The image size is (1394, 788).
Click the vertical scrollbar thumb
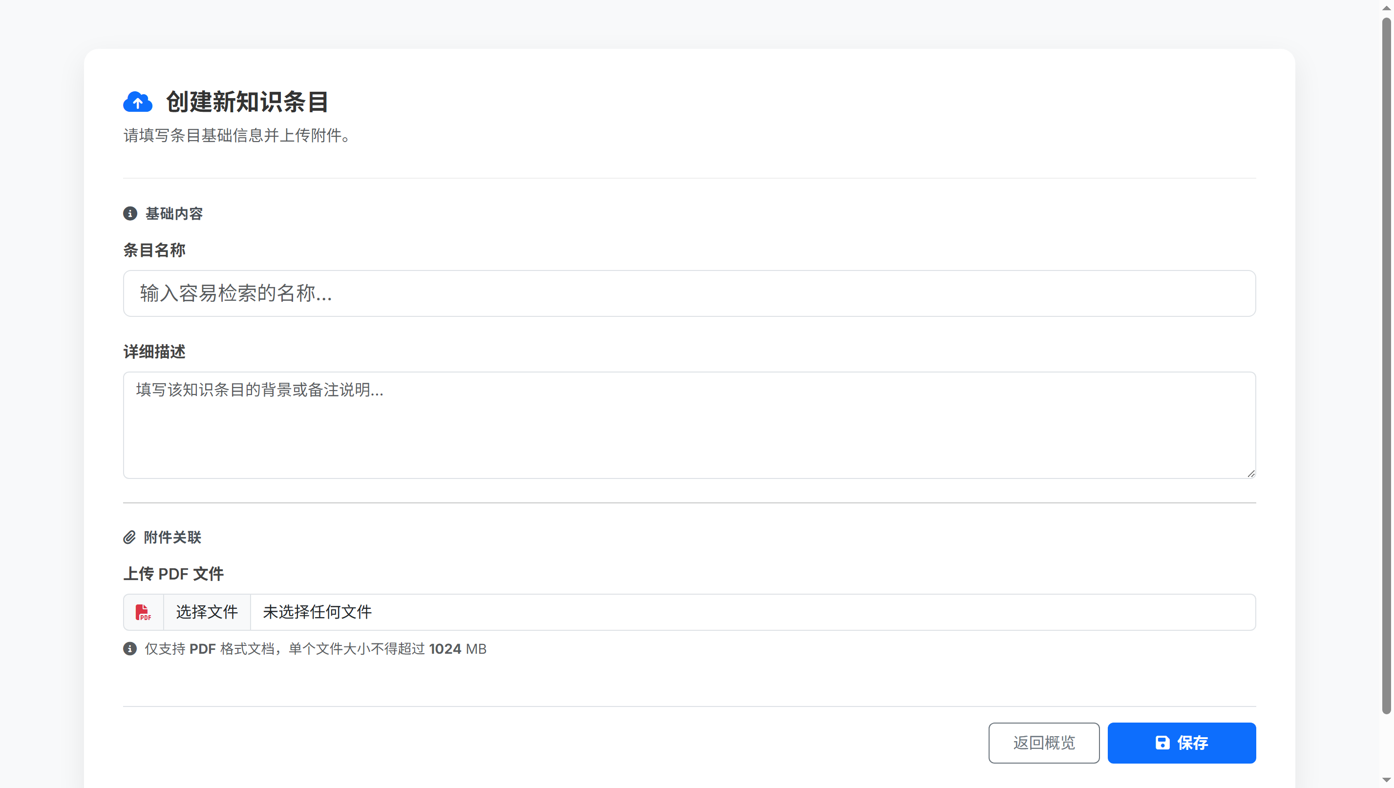click(1386, 365)
